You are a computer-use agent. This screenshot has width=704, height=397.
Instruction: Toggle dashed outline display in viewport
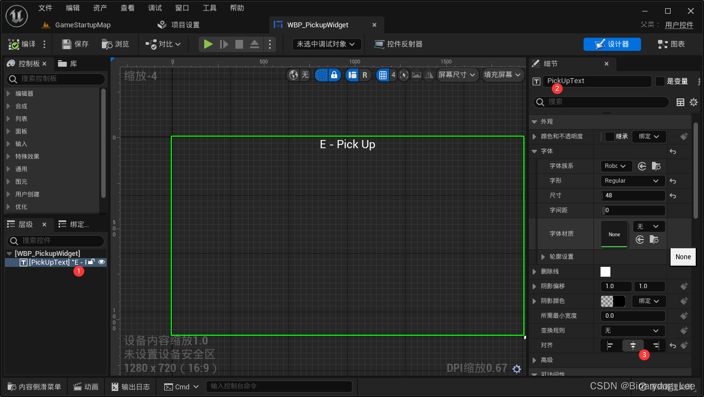point(322,75)
